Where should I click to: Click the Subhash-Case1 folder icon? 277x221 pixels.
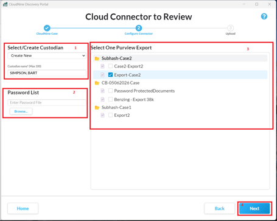click(x=97, y=108)
